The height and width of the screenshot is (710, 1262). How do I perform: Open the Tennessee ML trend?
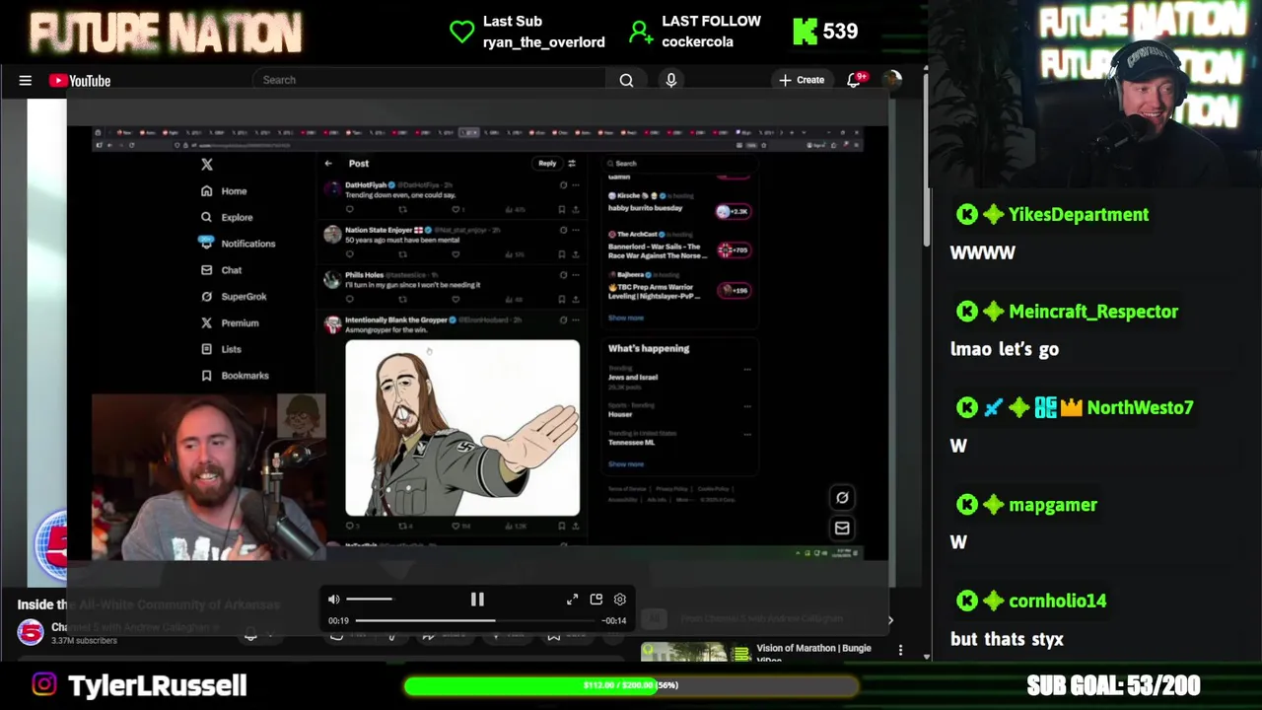click(631, 442)
